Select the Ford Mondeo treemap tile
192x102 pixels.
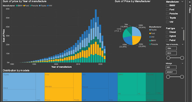[x=59, y=80]
